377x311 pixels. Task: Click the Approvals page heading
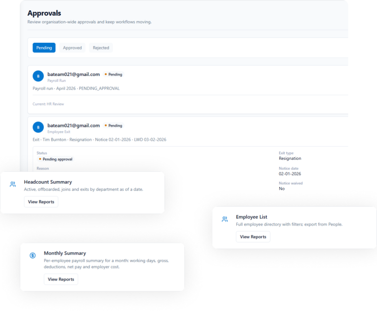(44, 13)
